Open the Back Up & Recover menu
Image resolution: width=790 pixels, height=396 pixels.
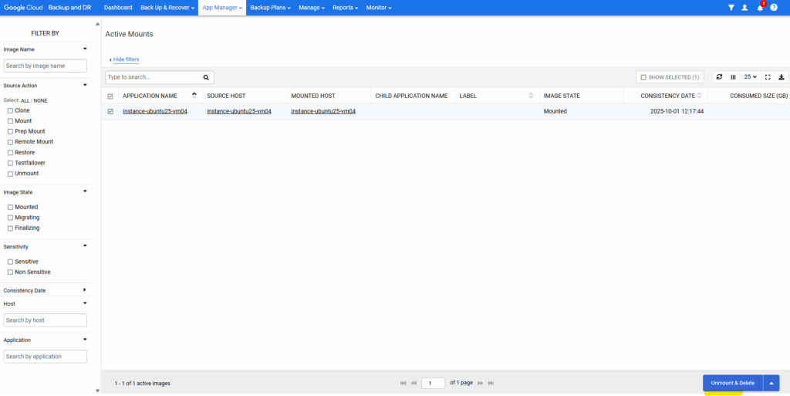click(x=167, y=8)
